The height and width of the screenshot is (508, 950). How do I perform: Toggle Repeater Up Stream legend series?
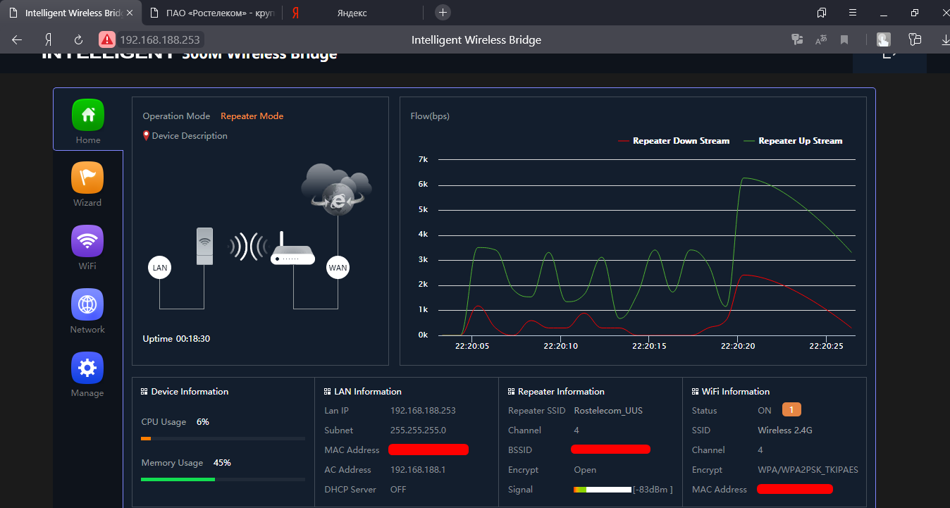[794, 141]
